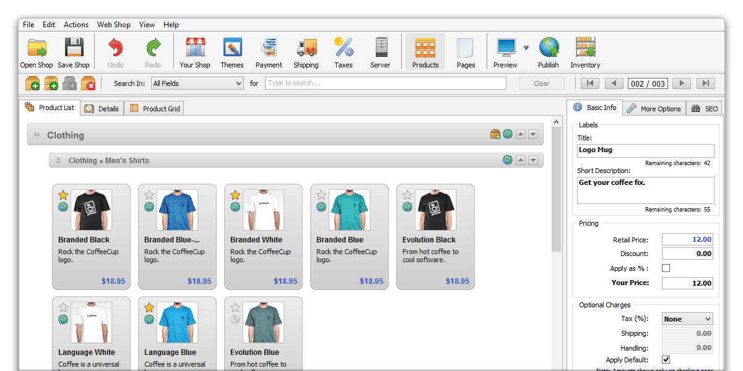Check the Apply as % checkbox
Screen dimensions: 743x371
coord(666,268)
